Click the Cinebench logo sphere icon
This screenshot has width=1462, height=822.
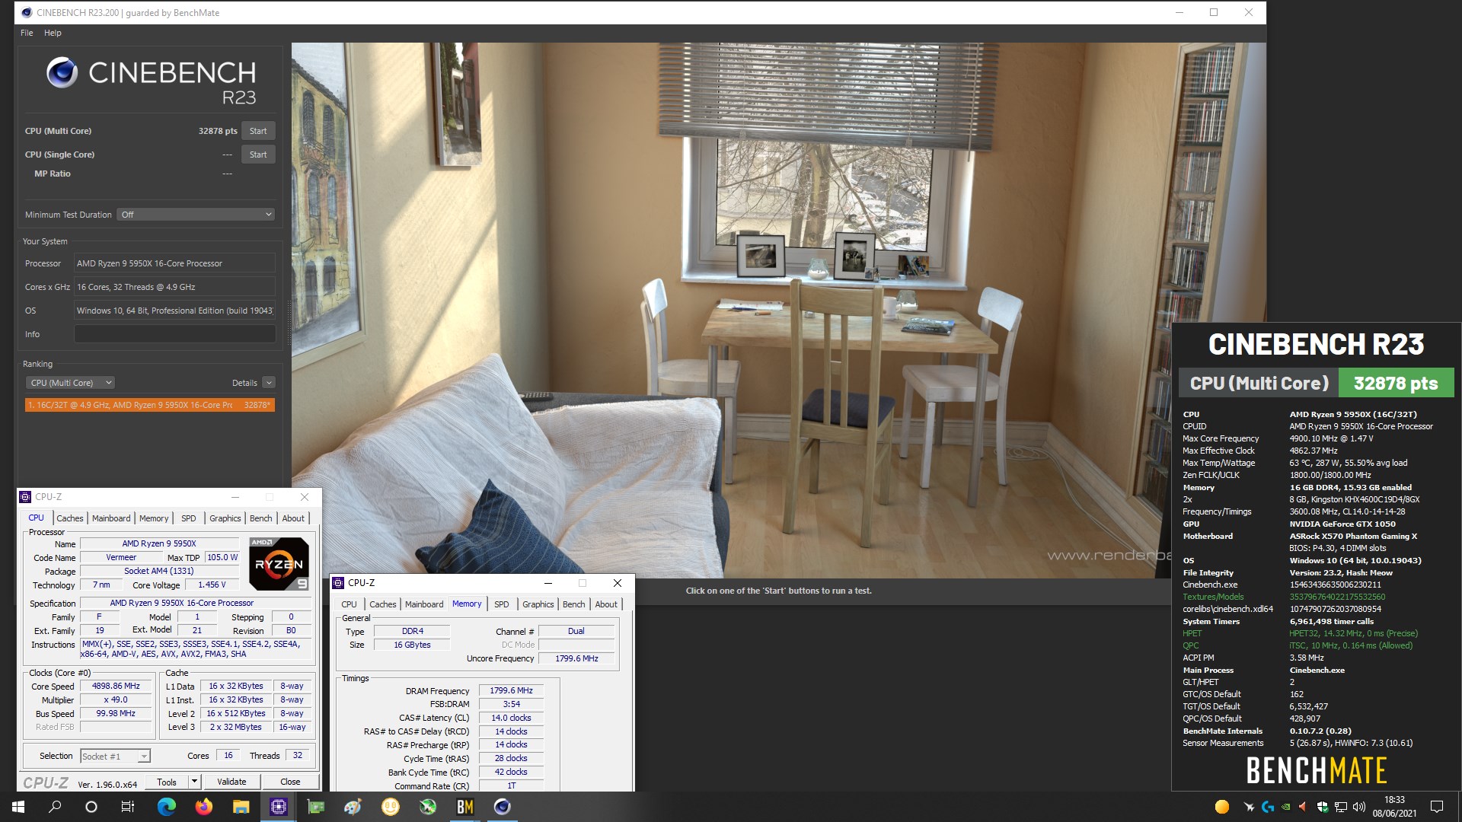pyautogui.click(x=62, y=73)
